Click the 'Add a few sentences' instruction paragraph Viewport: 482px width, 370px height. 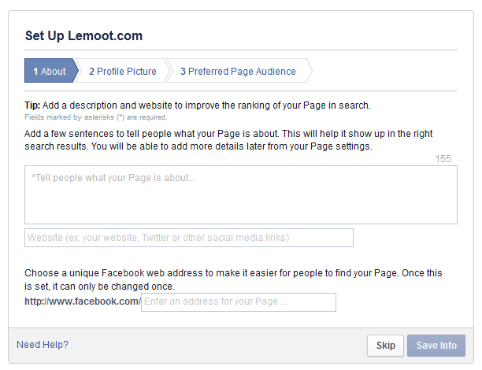coord(228,140)
